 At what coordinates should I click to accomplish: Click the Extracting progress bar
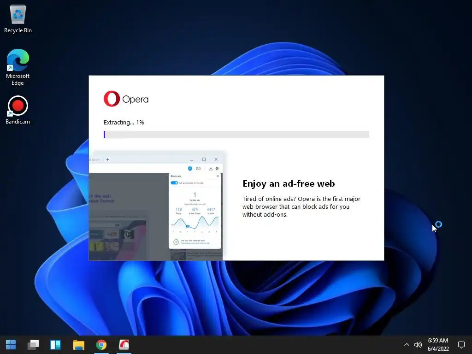click(236, 135)
